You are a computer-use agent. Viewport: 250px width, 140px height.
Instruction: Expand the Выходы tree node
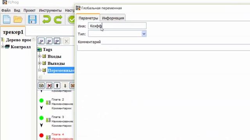click(x=39, y=63)
